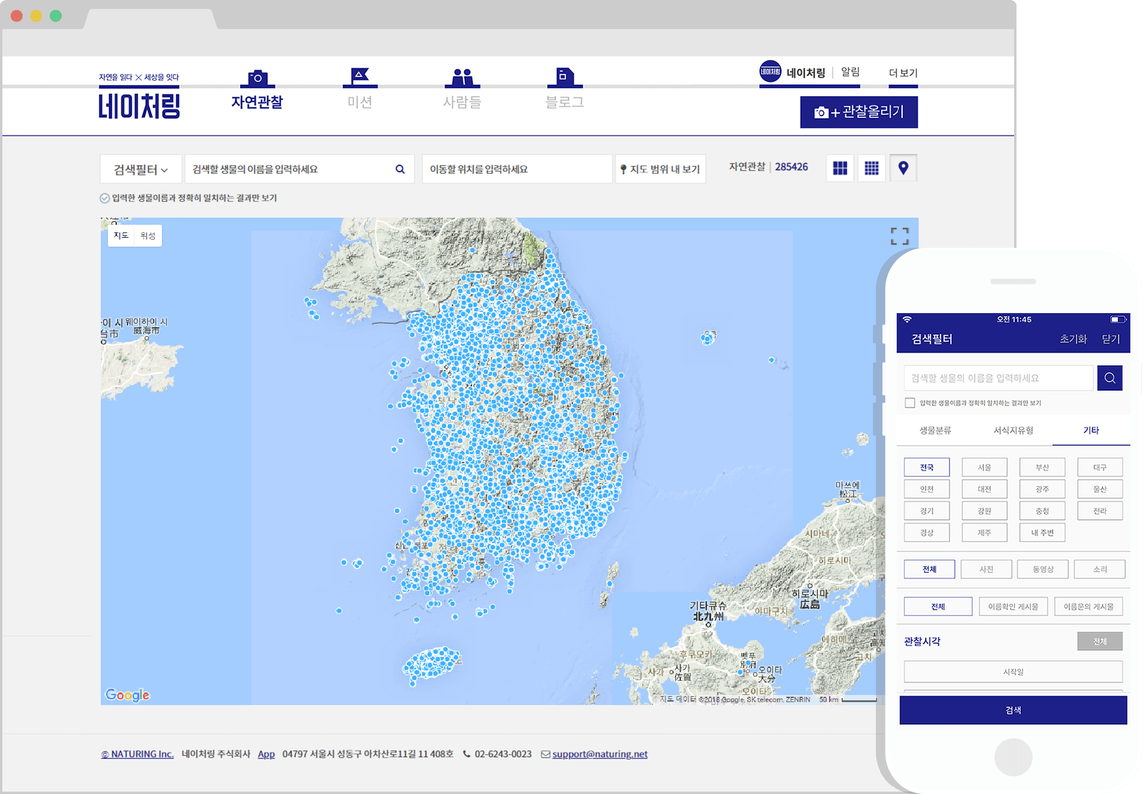Screen dimensions: 1144x794
Task: Toggle exact species name match option
Action: pos(105,198)
